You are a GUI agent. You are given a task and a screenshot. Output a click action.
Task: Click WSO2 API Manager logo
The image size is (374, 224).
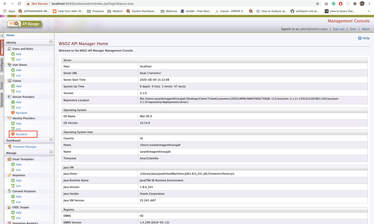click(24, 24)
